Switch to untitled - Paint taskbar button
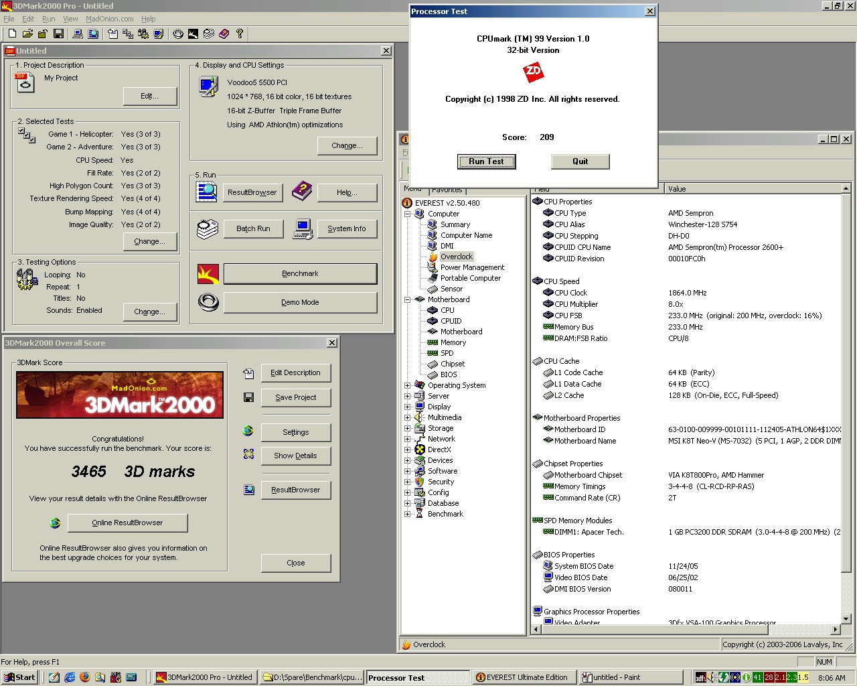 (x=630, y=677)
